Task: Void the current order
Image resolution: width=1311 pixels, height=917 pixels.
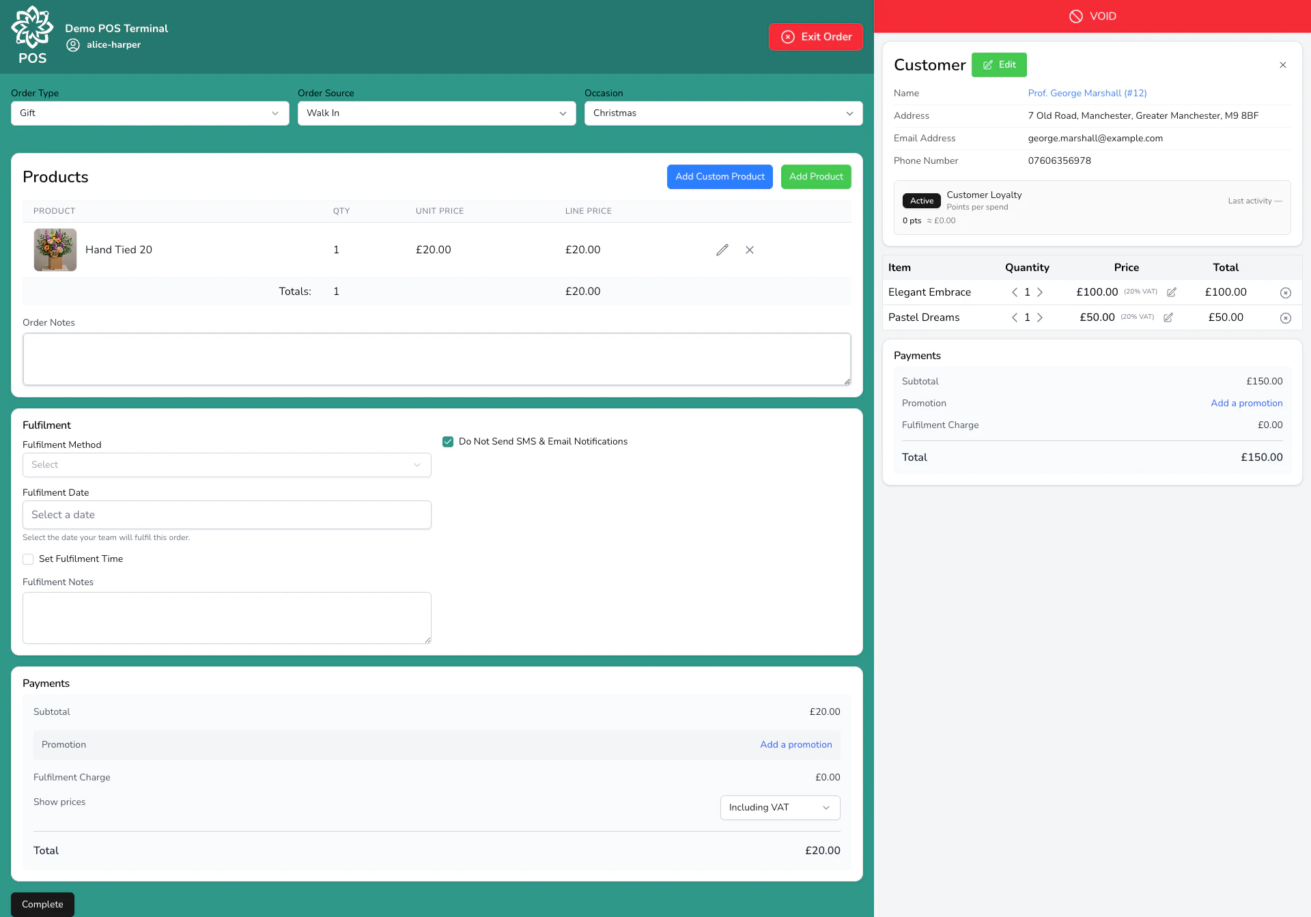Action: pyautogui.click(x=1092, y=16)
